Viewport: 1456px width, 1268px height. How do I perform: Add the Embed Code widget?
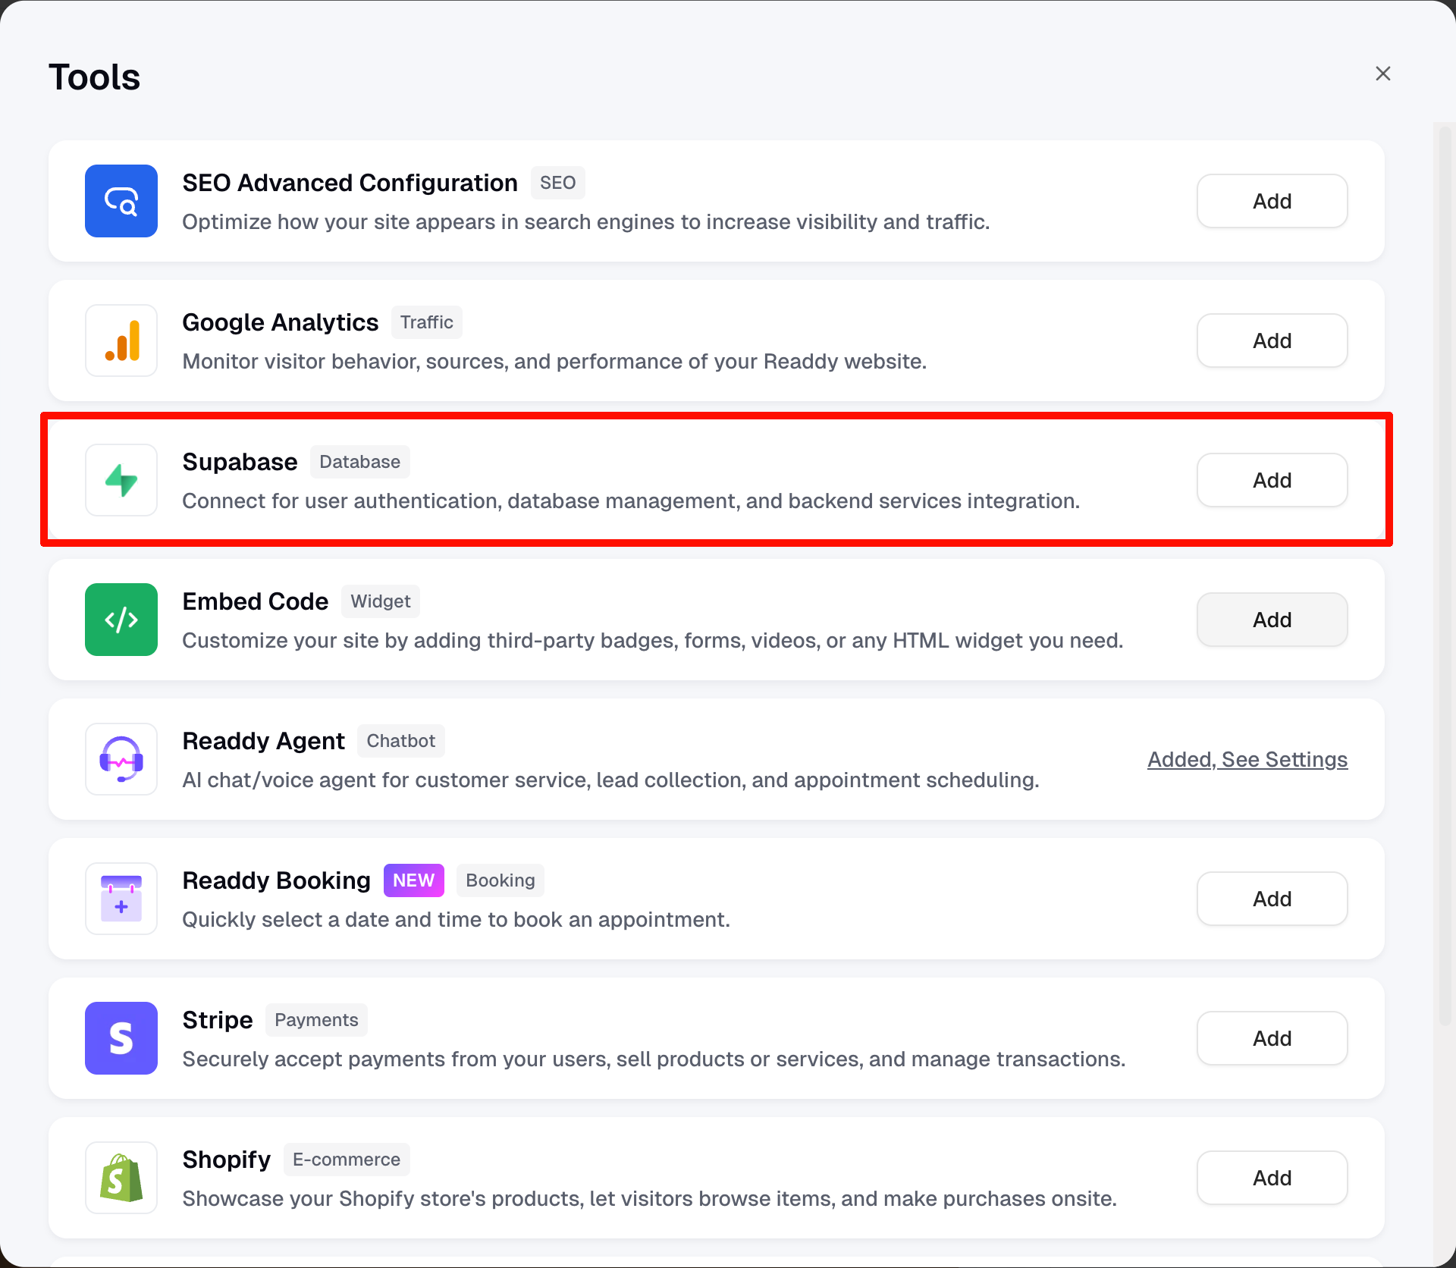[1272, 620]
